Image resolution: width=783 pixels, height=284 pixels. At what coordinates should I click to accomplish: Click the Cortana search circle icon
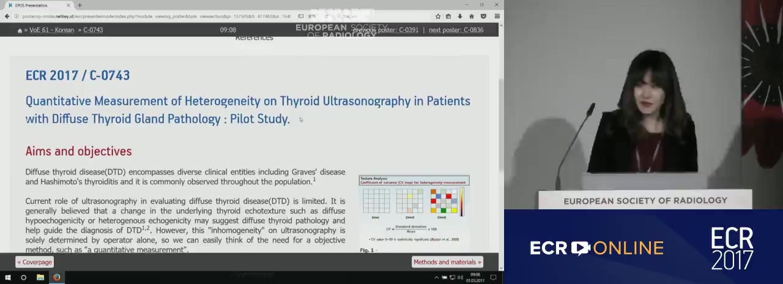click(x=23, y=277)
